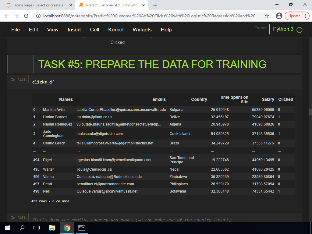Open the Cell menu
The image size is (312, 234).
[94, 30]
